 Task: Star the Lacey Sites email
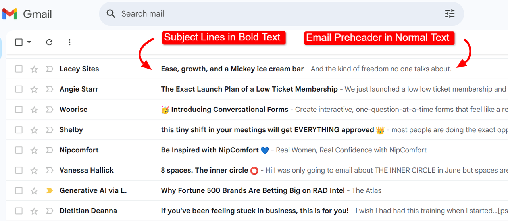(34, 69)
